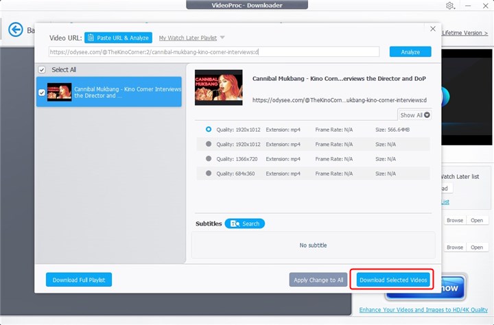Screen dimensions: 494x325
Task: Click the upper Open button in main window
Action: point(477,221)
